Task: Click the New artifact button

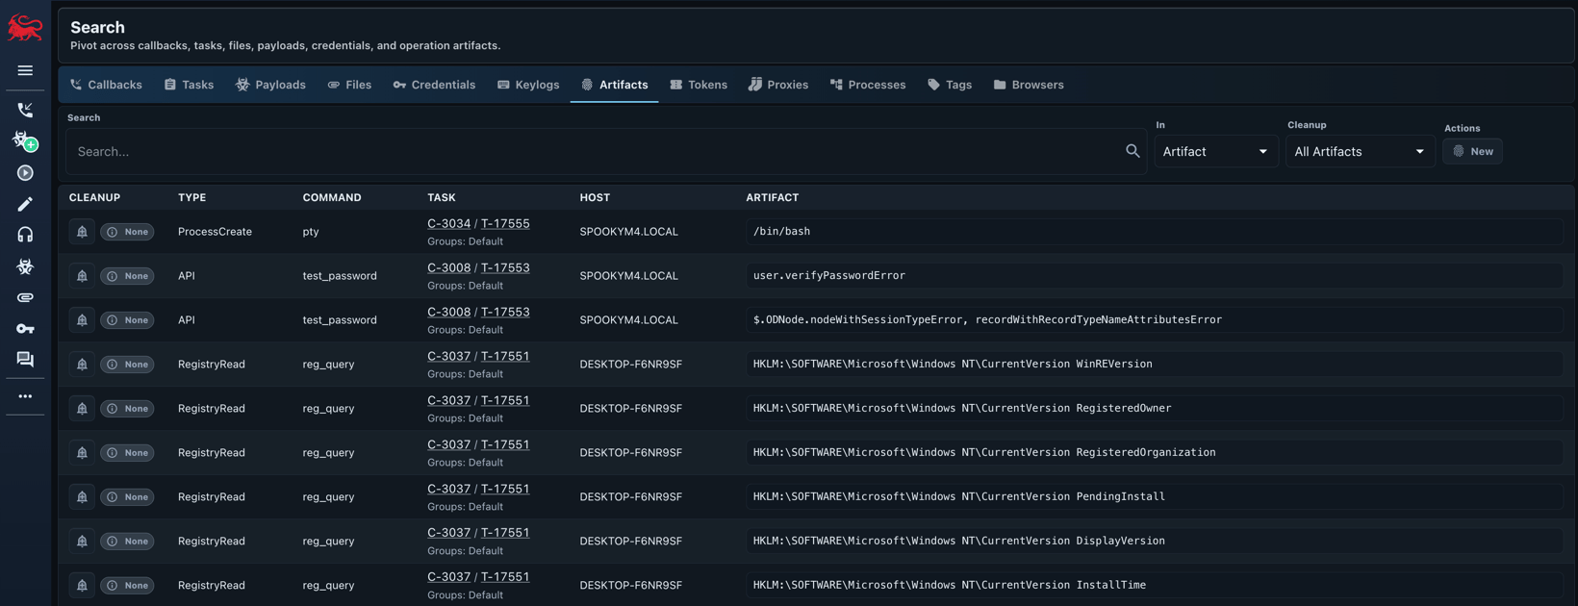Action: tap(1472, 151)
